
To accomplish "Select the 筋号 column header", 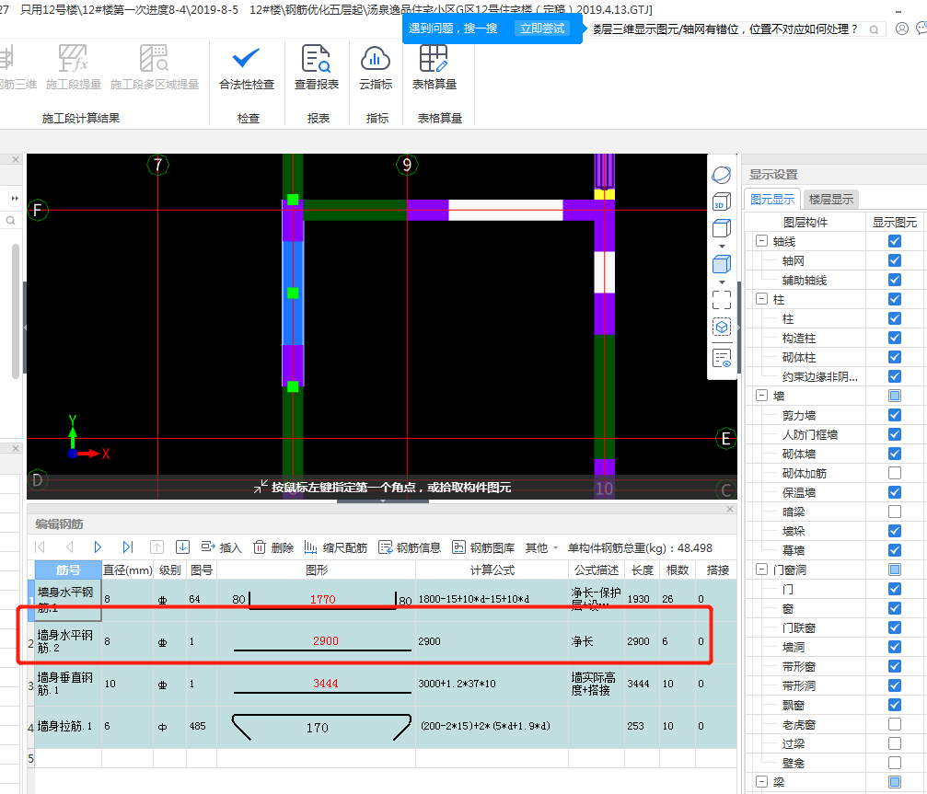I will (68, 570).
